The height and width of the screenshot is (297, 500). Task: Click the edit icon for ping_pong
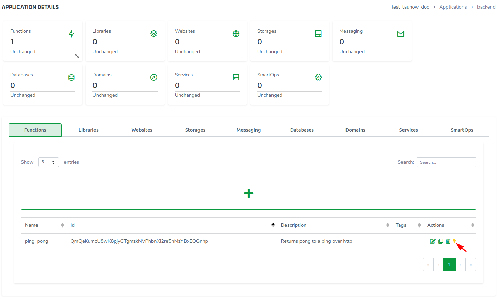click(432, 241)
